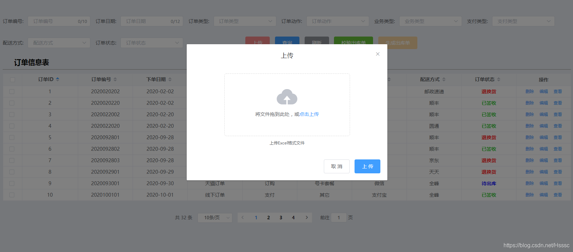Go to page 2

(x=268, y=218)
